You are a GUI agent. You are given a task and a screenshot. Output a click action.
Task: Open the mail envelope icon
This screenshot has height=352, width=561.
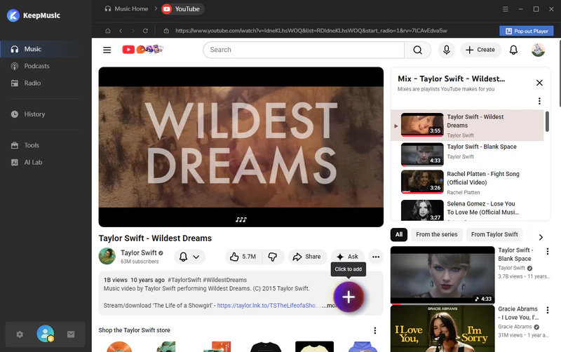(x=71, y=334)
